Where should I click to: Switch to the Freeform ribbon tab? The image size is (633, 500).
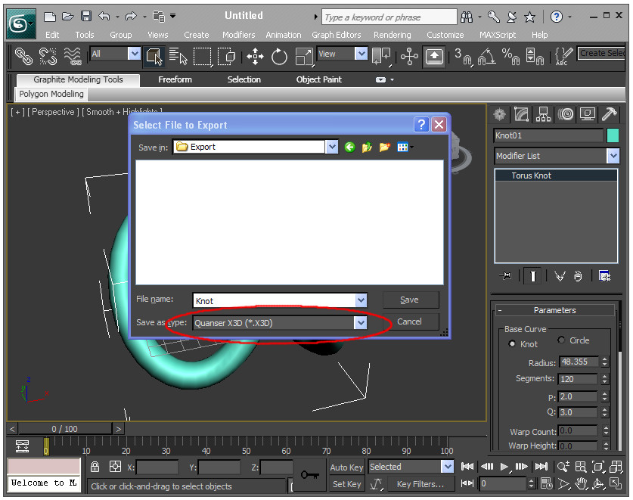coord(175,79)
